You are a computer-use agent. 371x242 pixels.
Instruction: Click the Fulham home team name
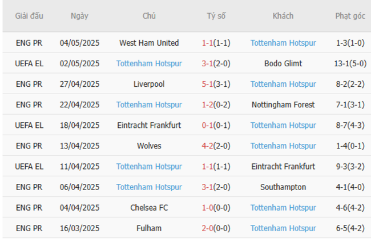coord(149,228)
